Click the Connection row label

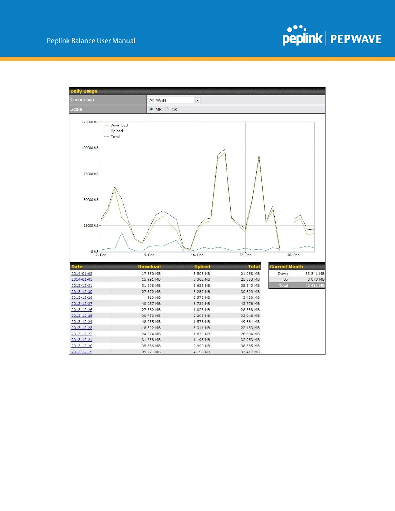coord(82,100)
